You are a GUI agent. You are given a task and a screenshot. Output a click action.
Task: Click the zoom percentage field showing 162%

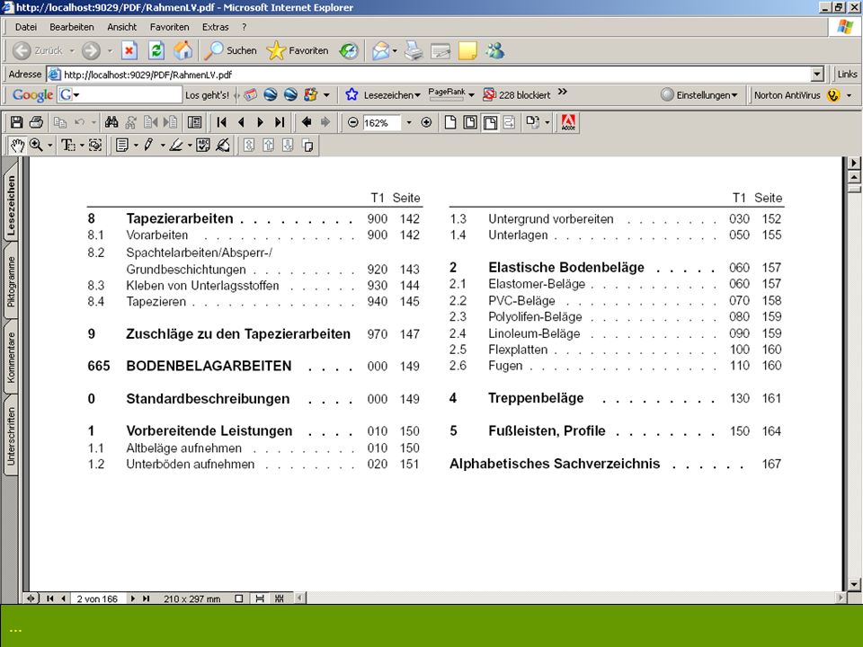point(381,123)
